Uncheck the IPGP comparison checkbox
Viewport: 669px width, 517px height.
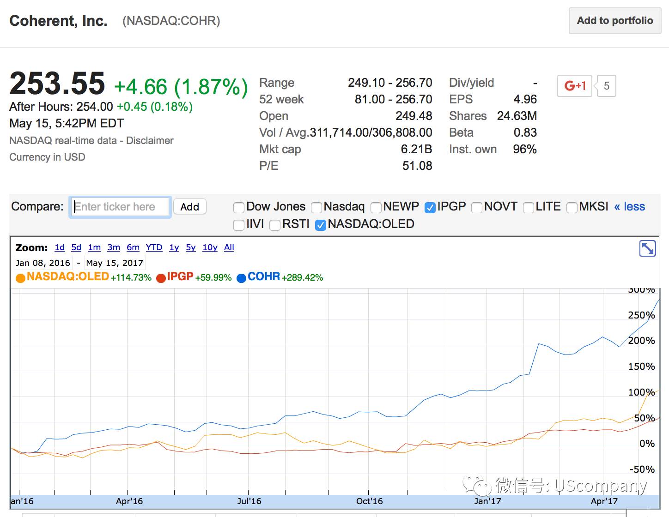(x=430, y=207)
